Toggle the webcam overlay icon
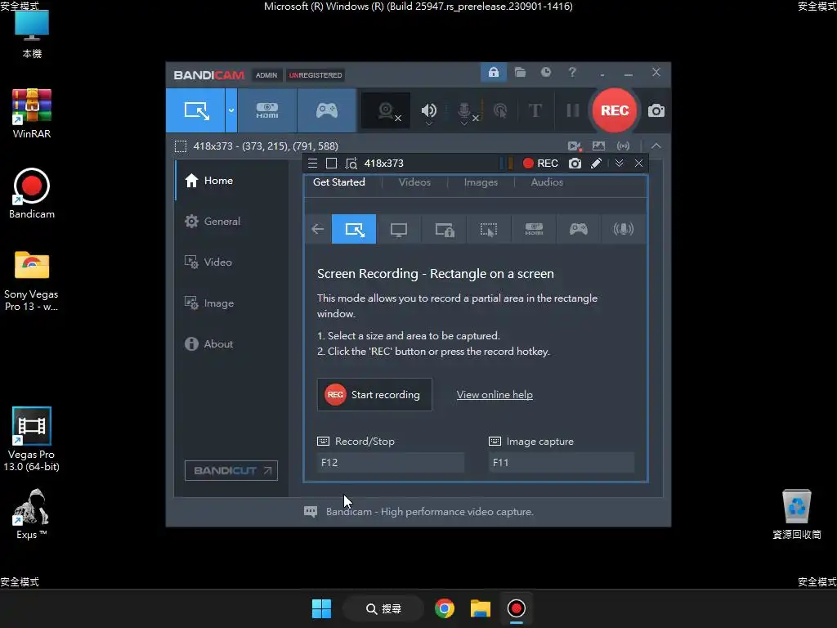The width and height of the screenshot is (837, 628). tap(386, 110)
